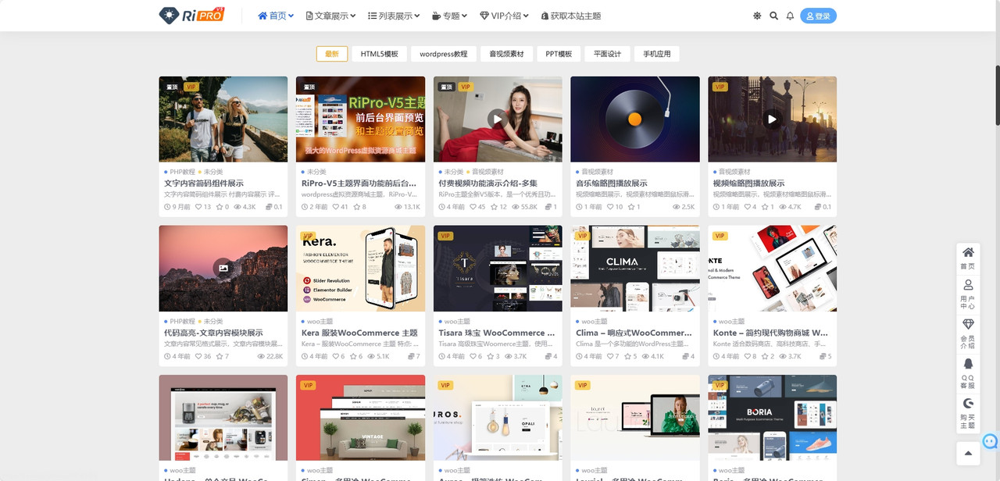Open the Kera theme thumbnail

pos(360,269)
